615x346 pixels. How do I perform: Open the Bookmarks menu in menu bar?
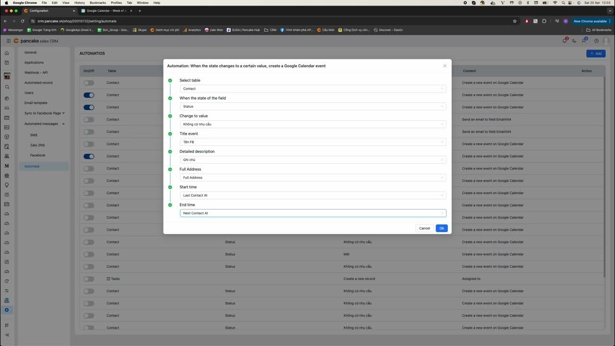tap(98, 3)
